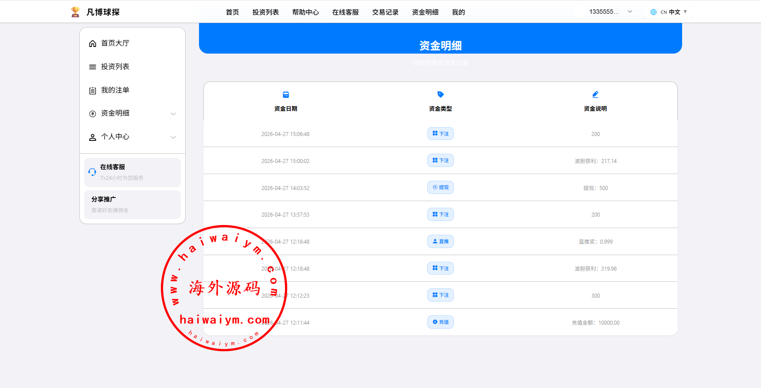Click the tag icon above 资金类型
Viewport: 761px width, 388px height.
[x=441, y=94]
